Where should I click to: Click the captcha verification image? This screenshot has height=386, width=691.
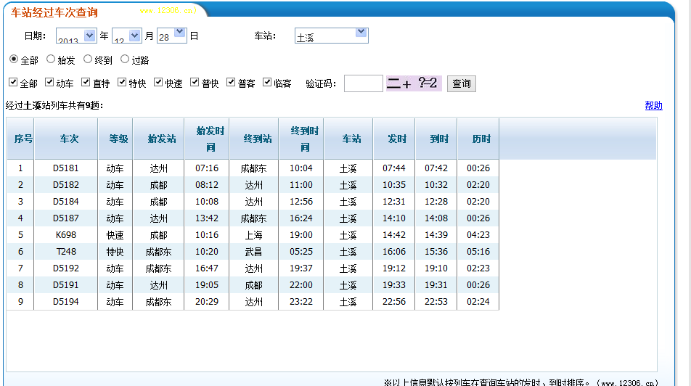(x=413, y=83)
